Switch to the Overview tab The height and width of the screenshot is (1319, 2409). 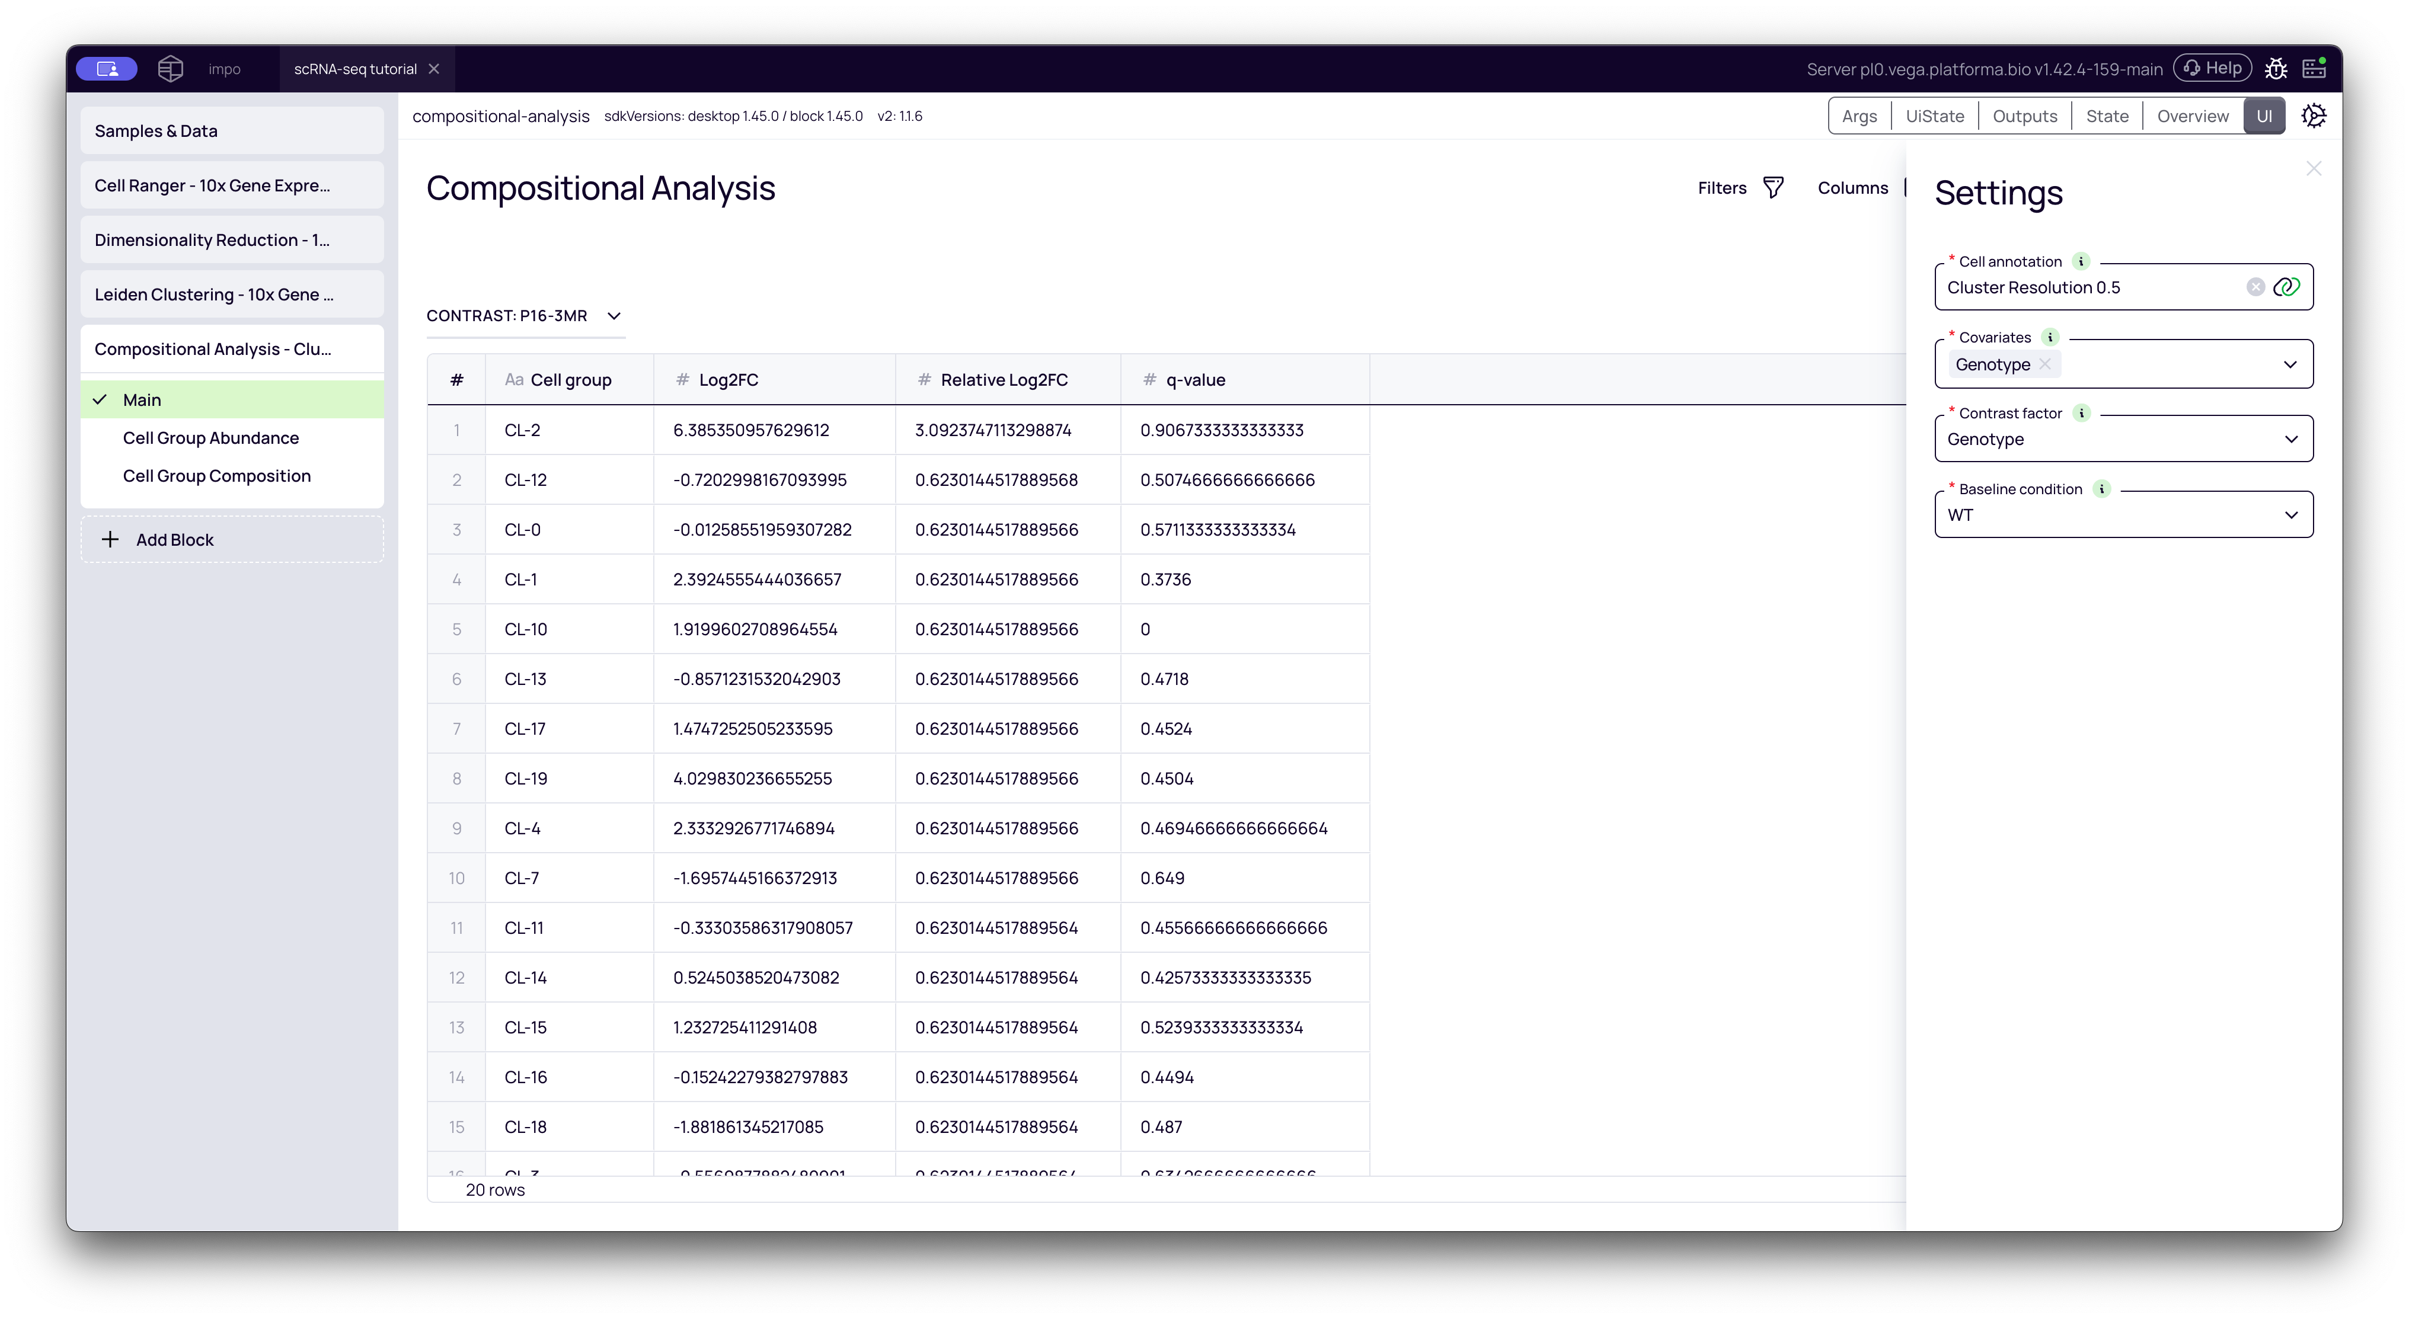click(2192, 116)
